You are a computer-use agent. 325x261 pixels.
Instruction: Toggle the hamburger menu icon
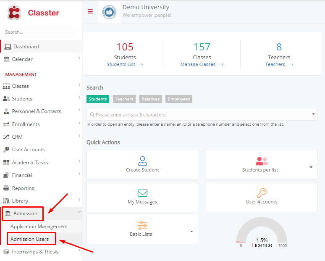pos(90,11)
